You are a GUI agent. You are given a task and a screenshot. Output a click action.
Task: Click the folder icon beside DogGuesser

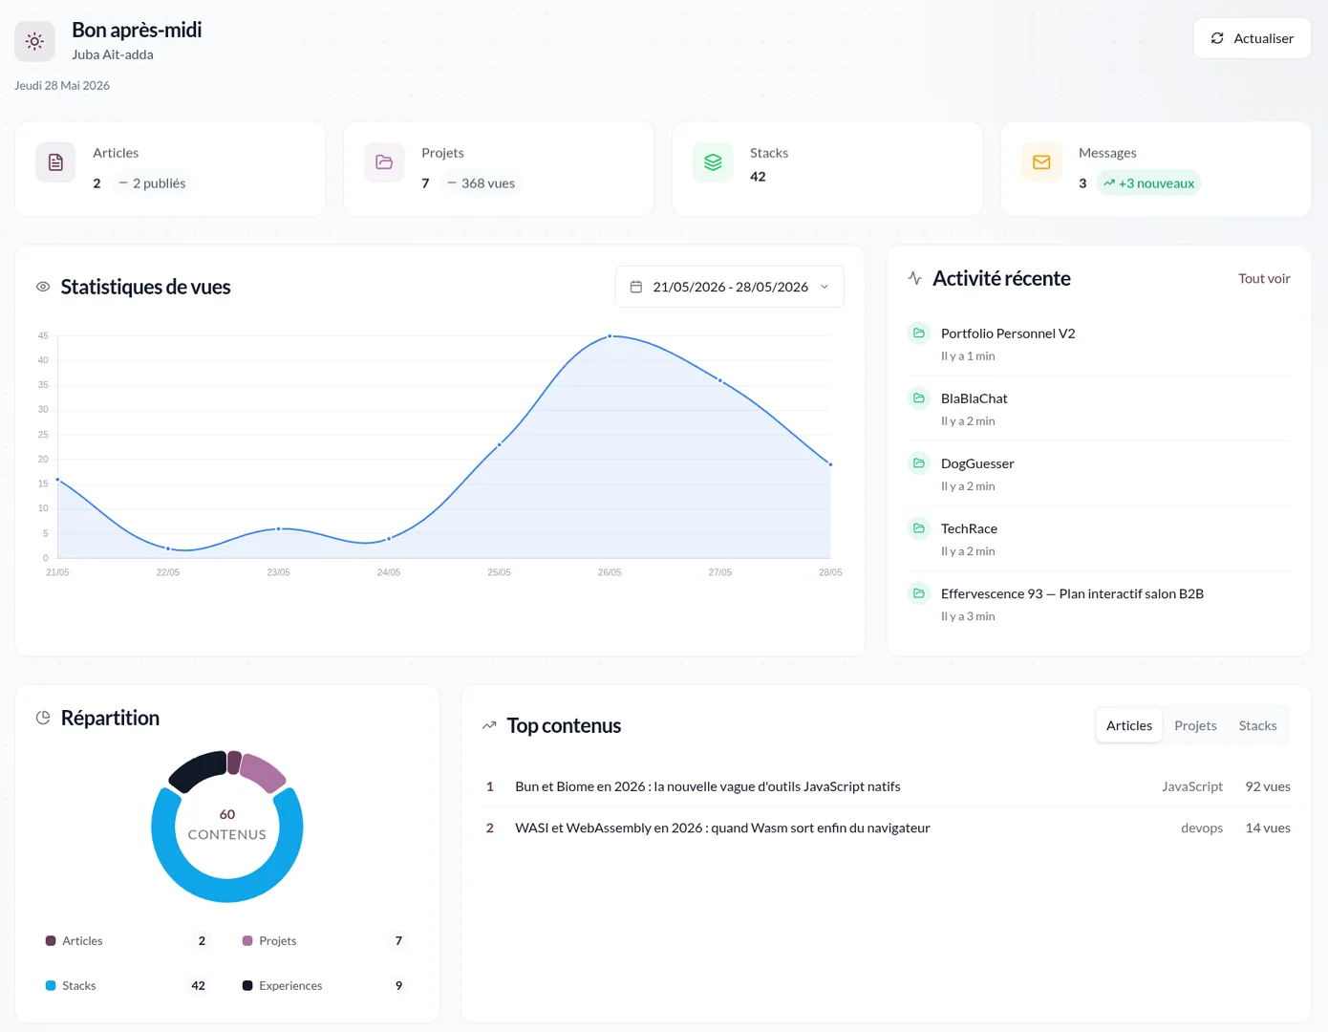[919, 462]
